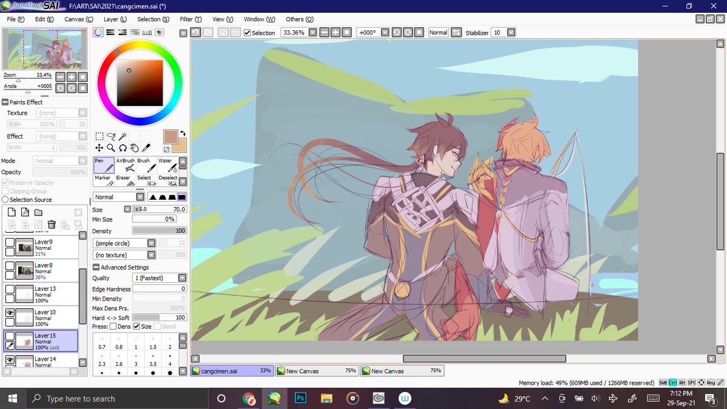Open the Filter menu
The height and width of the screenshot is (409, 727).
tap(190, 19)
